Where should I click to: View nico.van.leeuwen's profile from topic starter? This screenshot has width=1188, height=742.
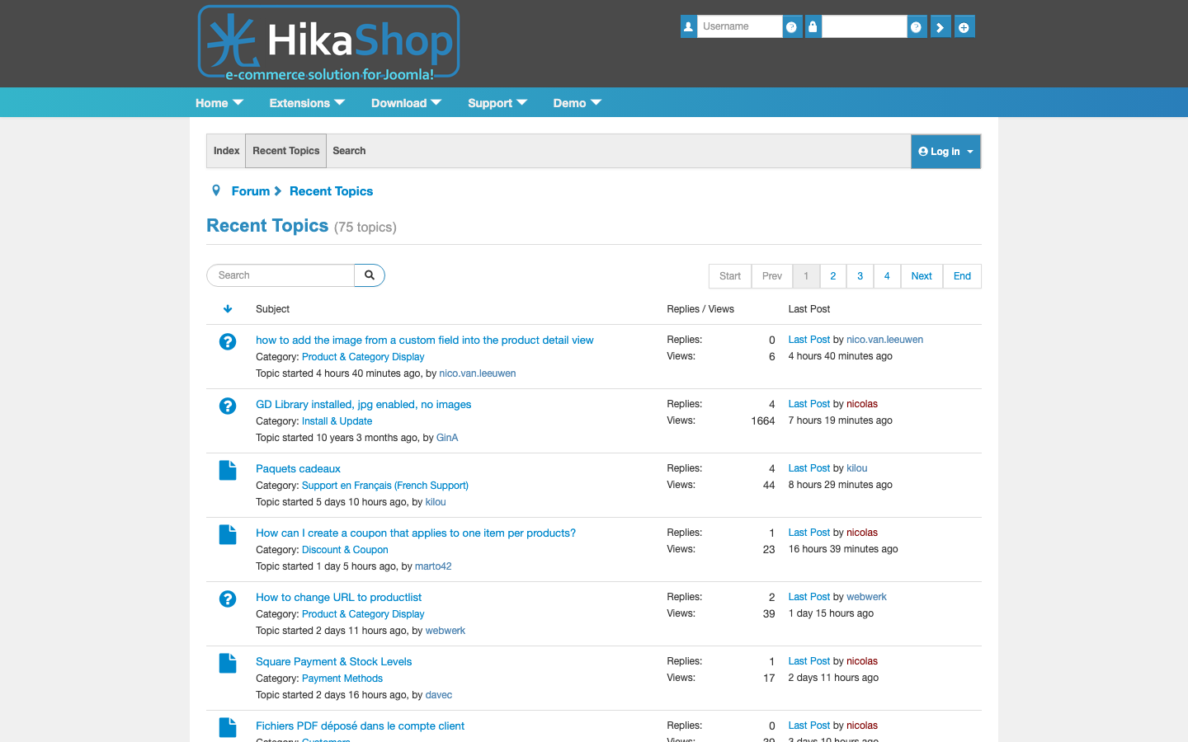[x=478, y=373]
